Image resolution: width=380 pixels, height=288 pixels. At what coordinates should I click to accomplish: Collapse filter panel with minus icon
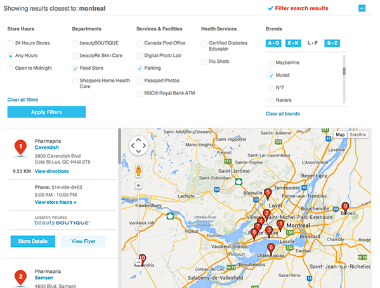[362, 8]
